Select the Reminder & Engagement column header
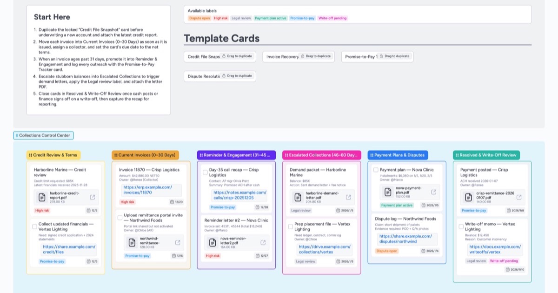The width and height of the screenshot is (558, 293). pyautogui.click(x=236, y=155)
